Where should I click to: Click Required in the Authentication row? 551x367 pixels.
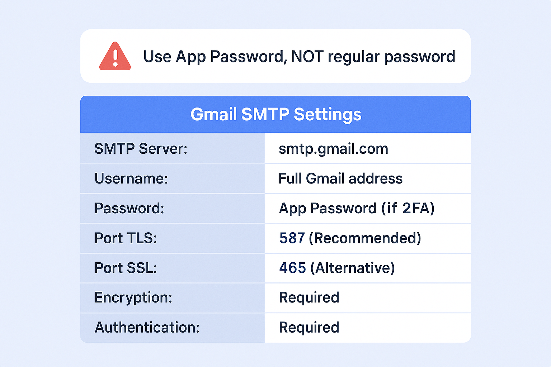(309, 327)
